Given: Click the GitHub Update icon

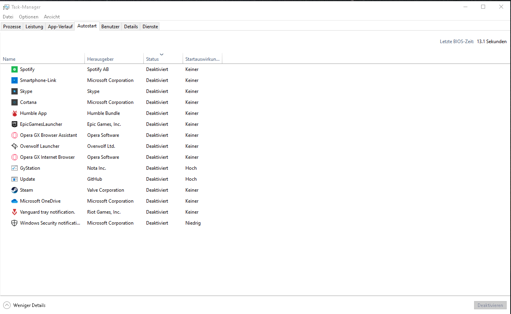Looking at the screenshot, I should pos(15,179).
